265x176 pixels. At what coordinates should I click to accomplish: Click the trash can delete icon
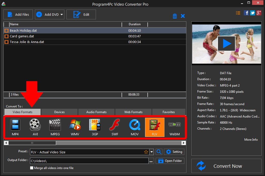175,16
